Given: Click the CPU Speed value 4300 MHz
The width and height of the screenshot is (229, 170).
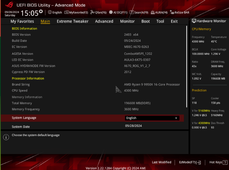Looking at the screenshot, I should [x=131, y=90].
